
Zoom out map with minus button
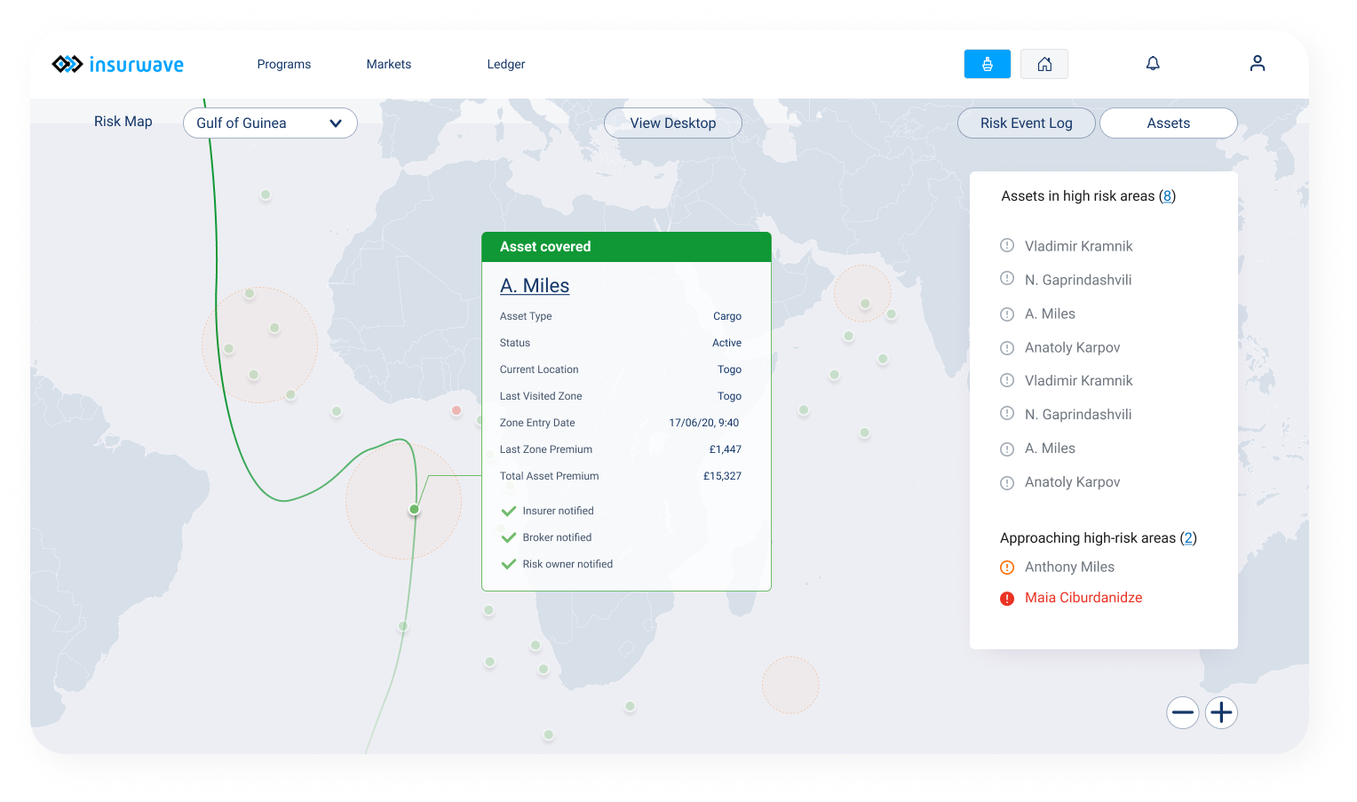(x=1183, y=712)
